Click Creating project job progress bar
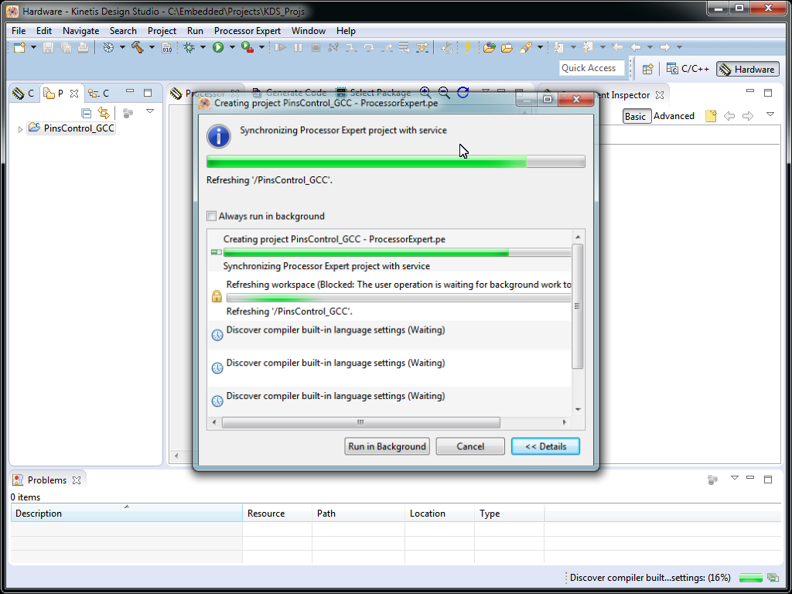This screenshot has width=792, height=594. 398,253
